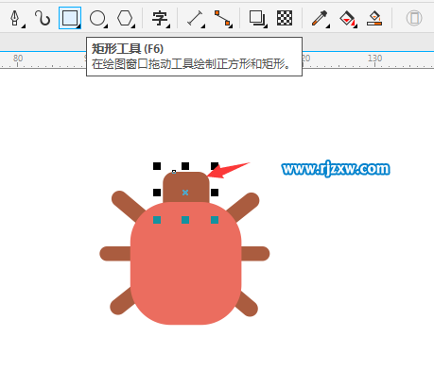Select the Transparency checkerboard tool
The image size is (434, 387).
point(285,18)
